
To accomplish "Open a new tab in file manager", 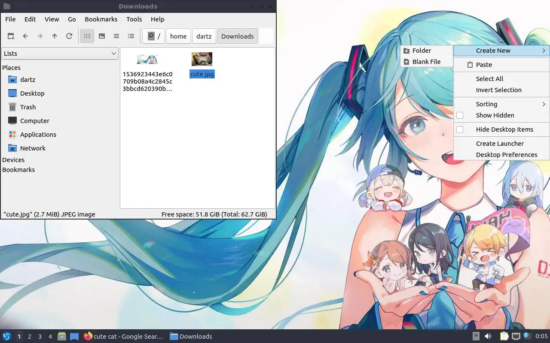I will (11, 36).
